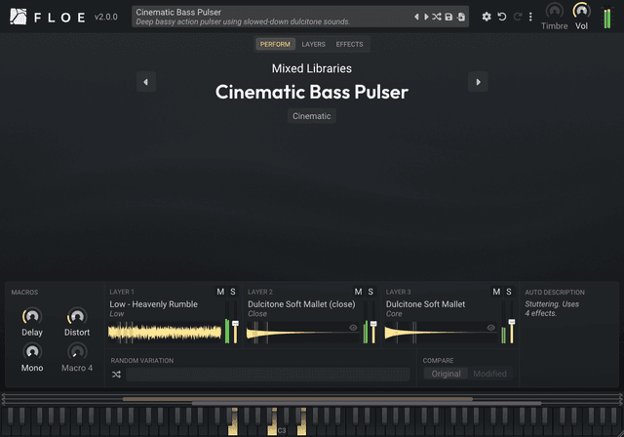Click the Layer 3 waveform display
This screenshot has width=624, height=437.
point(440,333)
